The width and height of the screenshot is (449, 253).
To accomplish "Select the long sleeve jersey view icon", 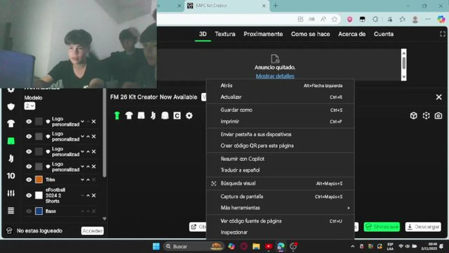I will [165, 116].
